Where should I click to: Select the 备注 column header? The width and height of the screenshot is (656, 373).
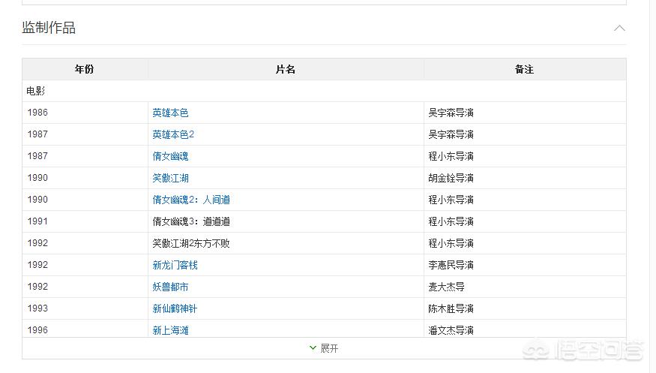(x=524, y=69)
